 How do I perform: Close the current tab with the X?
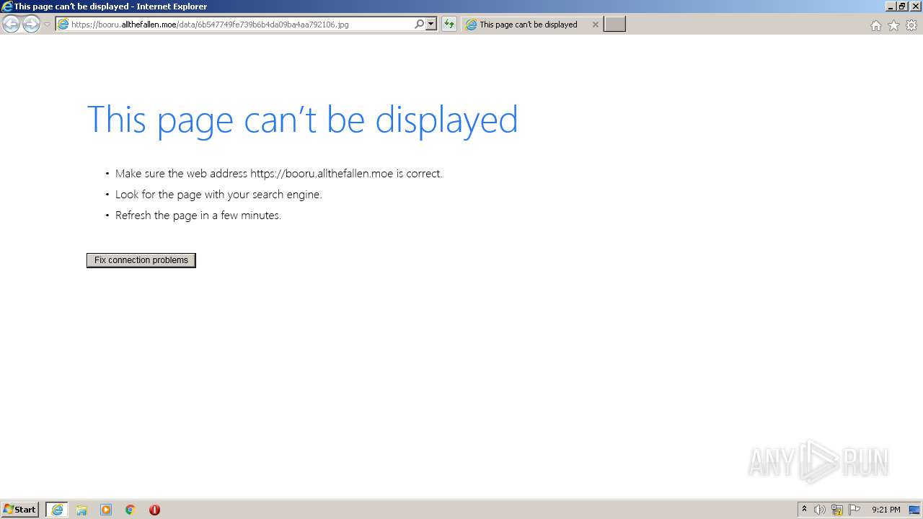(x=595, y=25)
